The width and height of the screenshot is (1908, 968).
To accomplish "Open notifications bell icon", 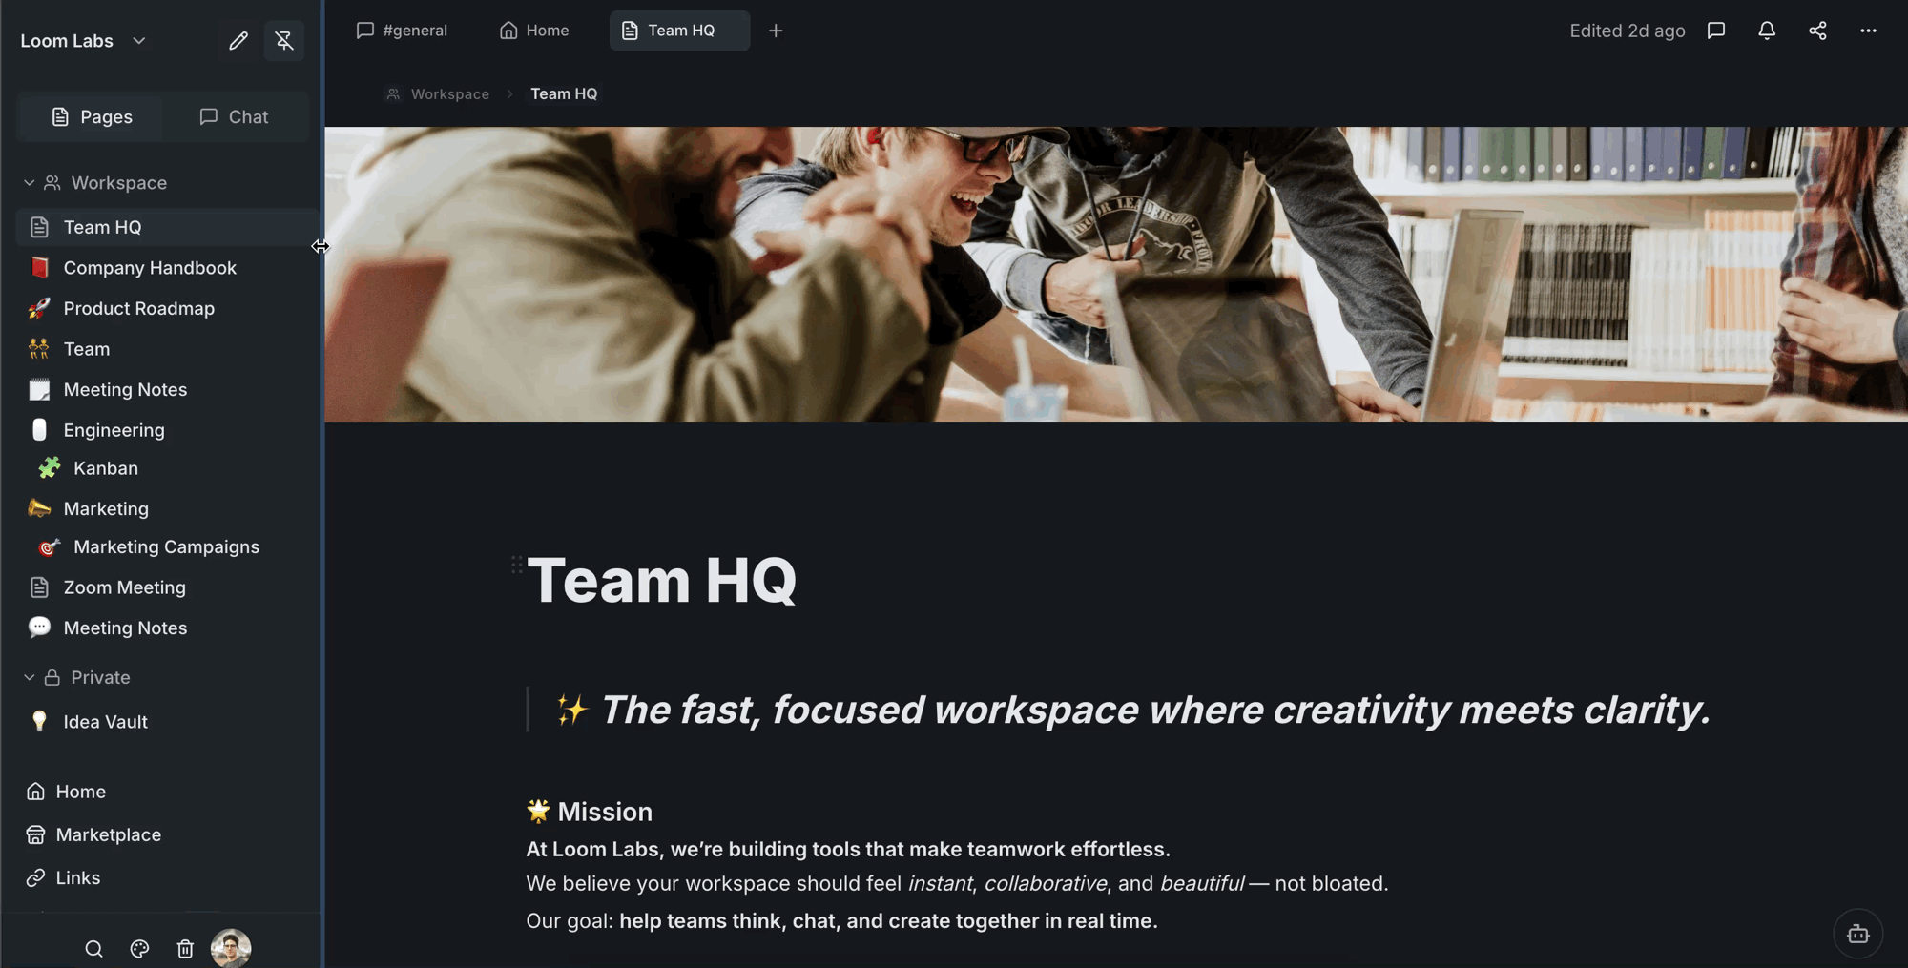I will pyautogui.click(x=1767, y=31).
